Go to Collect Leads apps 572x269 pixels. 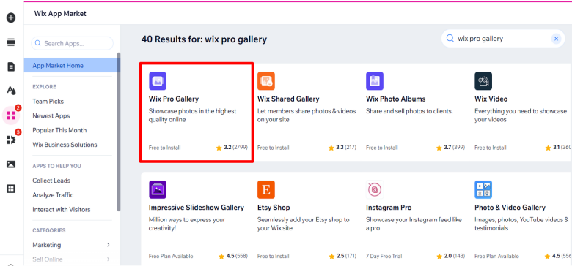click(51, 181)
